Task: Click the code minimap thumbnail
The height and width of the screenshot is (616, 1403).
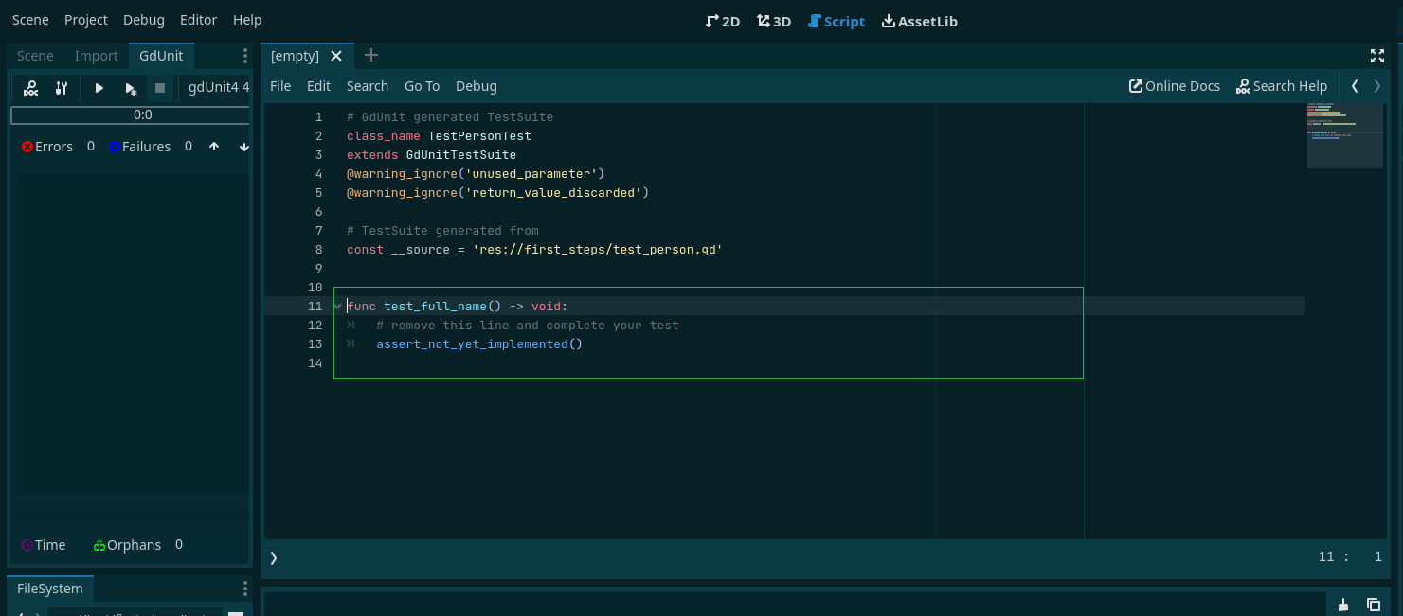Action: pos(1345,132)
